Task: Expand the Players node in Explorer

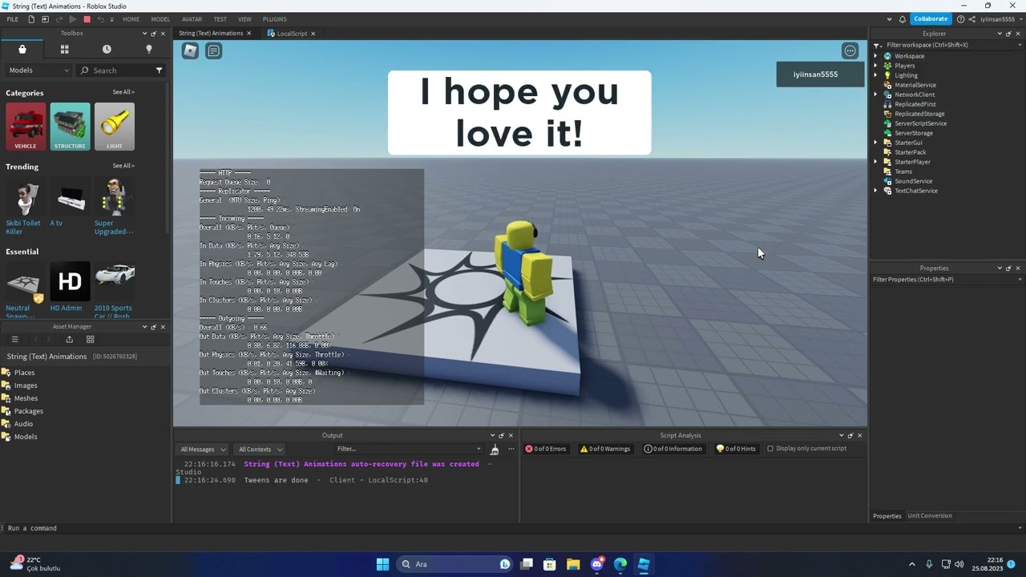Action: 875,66
